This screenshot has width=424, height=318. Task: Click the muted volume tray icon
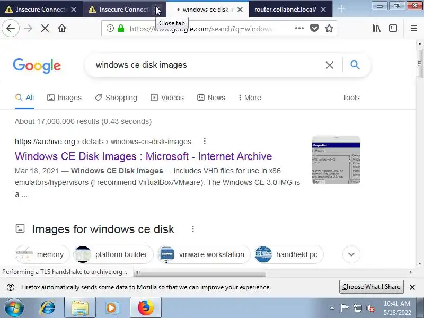[370, 308]
